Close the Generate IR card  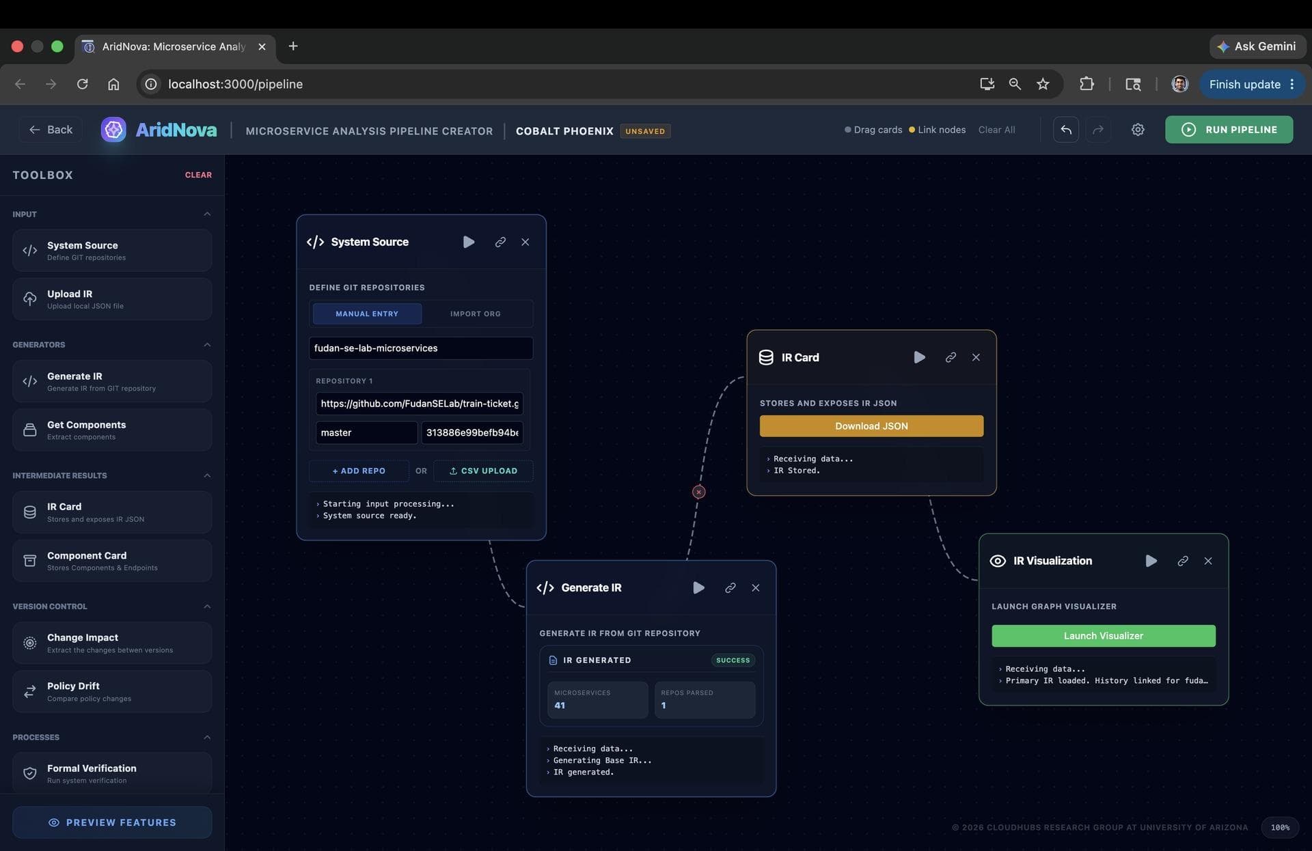755,587
